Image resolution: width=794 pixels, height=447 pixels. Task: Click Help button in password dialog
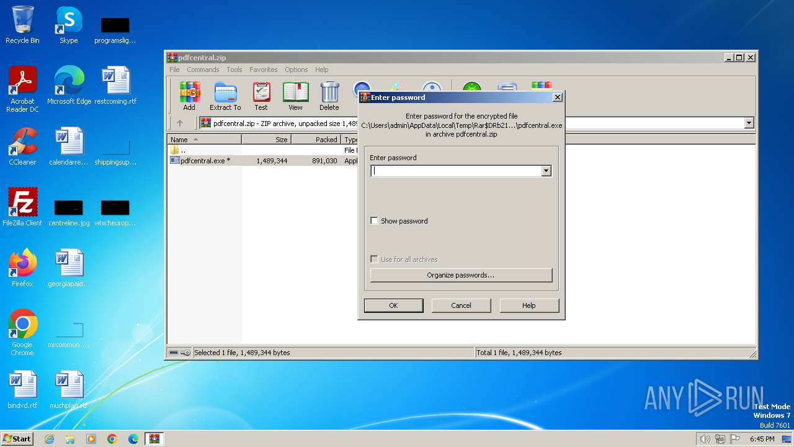click(x=529, y=305)
